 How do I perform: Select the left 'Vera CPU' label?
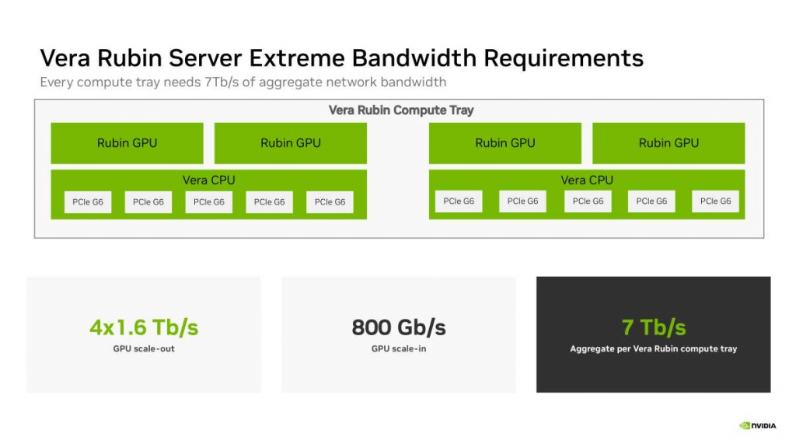[208, 180]
